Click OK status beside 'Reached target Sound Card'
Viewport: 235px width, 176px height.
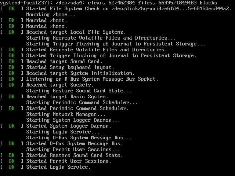coord(11,61)
